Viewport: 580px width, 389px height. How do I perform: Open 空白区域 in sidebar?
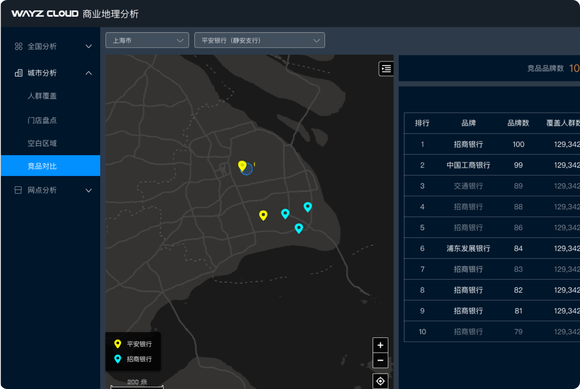point(42,143)
